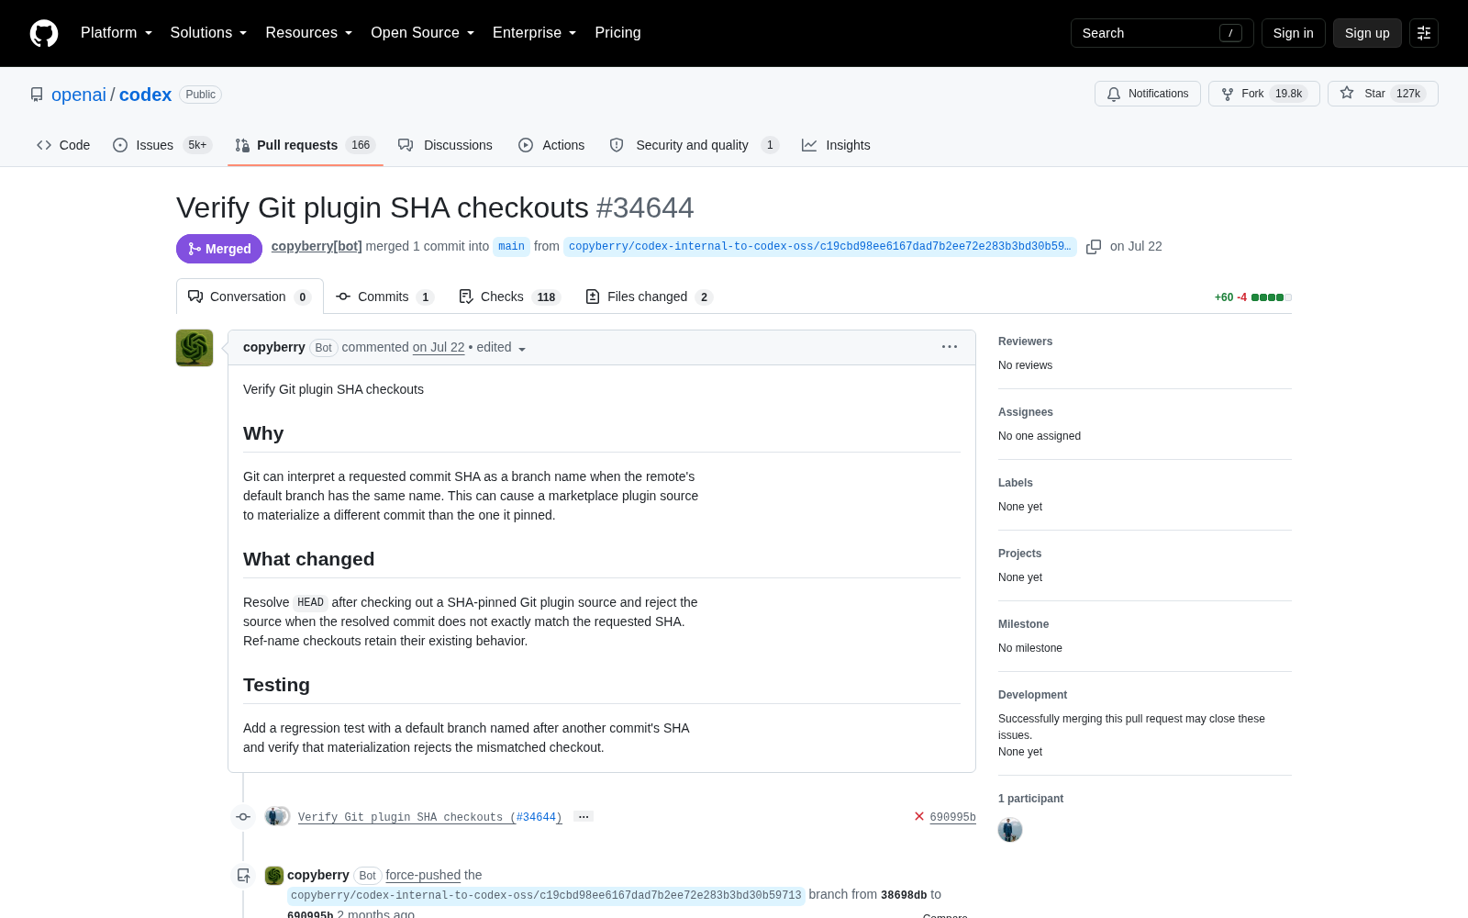Open the participant avatar
This screenshot has width=1468, height=918.
[1010, 830]
